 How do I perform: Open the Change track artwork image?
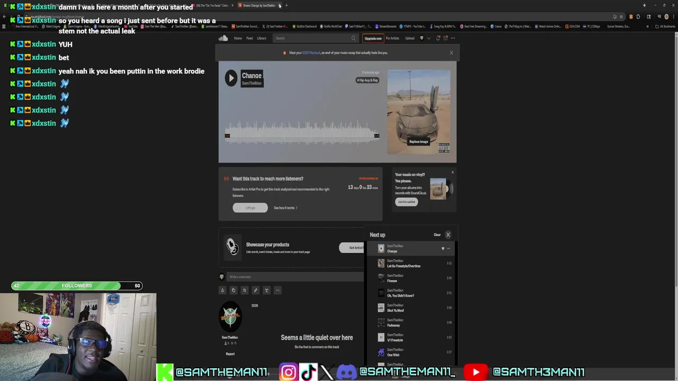tap(418, 112)
